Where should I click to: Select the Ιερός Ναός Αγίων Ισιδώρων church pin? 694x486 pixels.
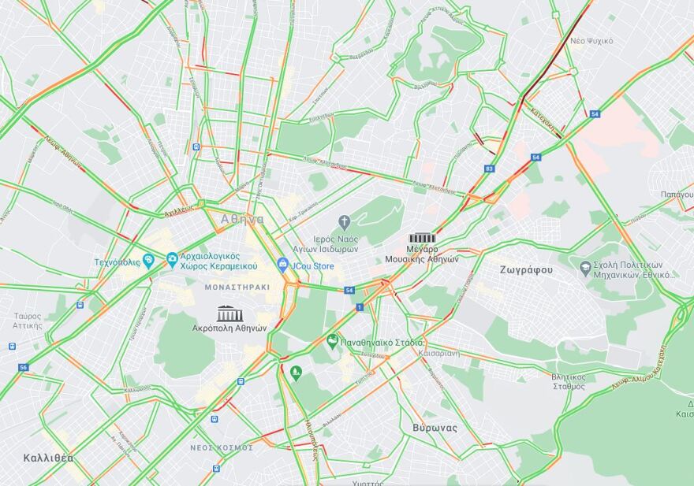[x=344, y=222]
